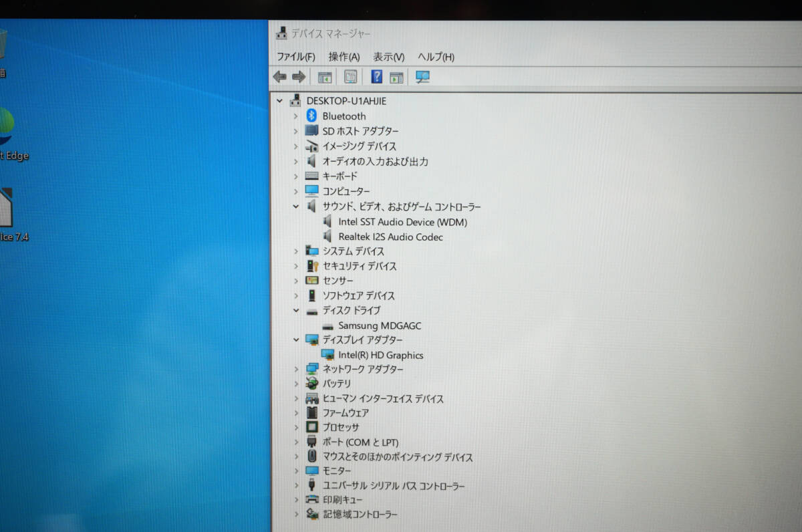Click the Bluetooth device category icon
The width and height of the screenshot is (802, 532).
pyautogui.click(x=311, y=116)
